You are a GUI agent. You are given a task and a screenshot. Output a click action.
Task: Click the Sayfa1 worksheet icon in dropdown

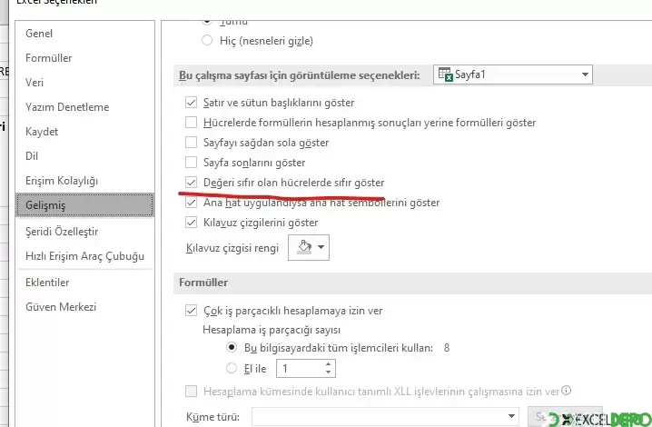pos(445,74)
